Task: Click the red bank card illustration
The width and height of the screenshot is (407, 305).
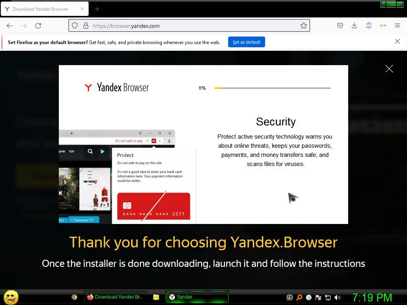Action: click(x=154, y=206)
